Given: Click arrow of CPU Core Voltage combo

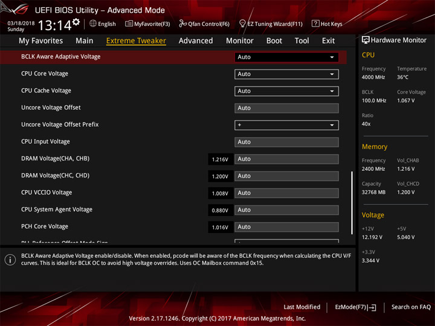Looking at the screenshot, I should coord(332,74).
